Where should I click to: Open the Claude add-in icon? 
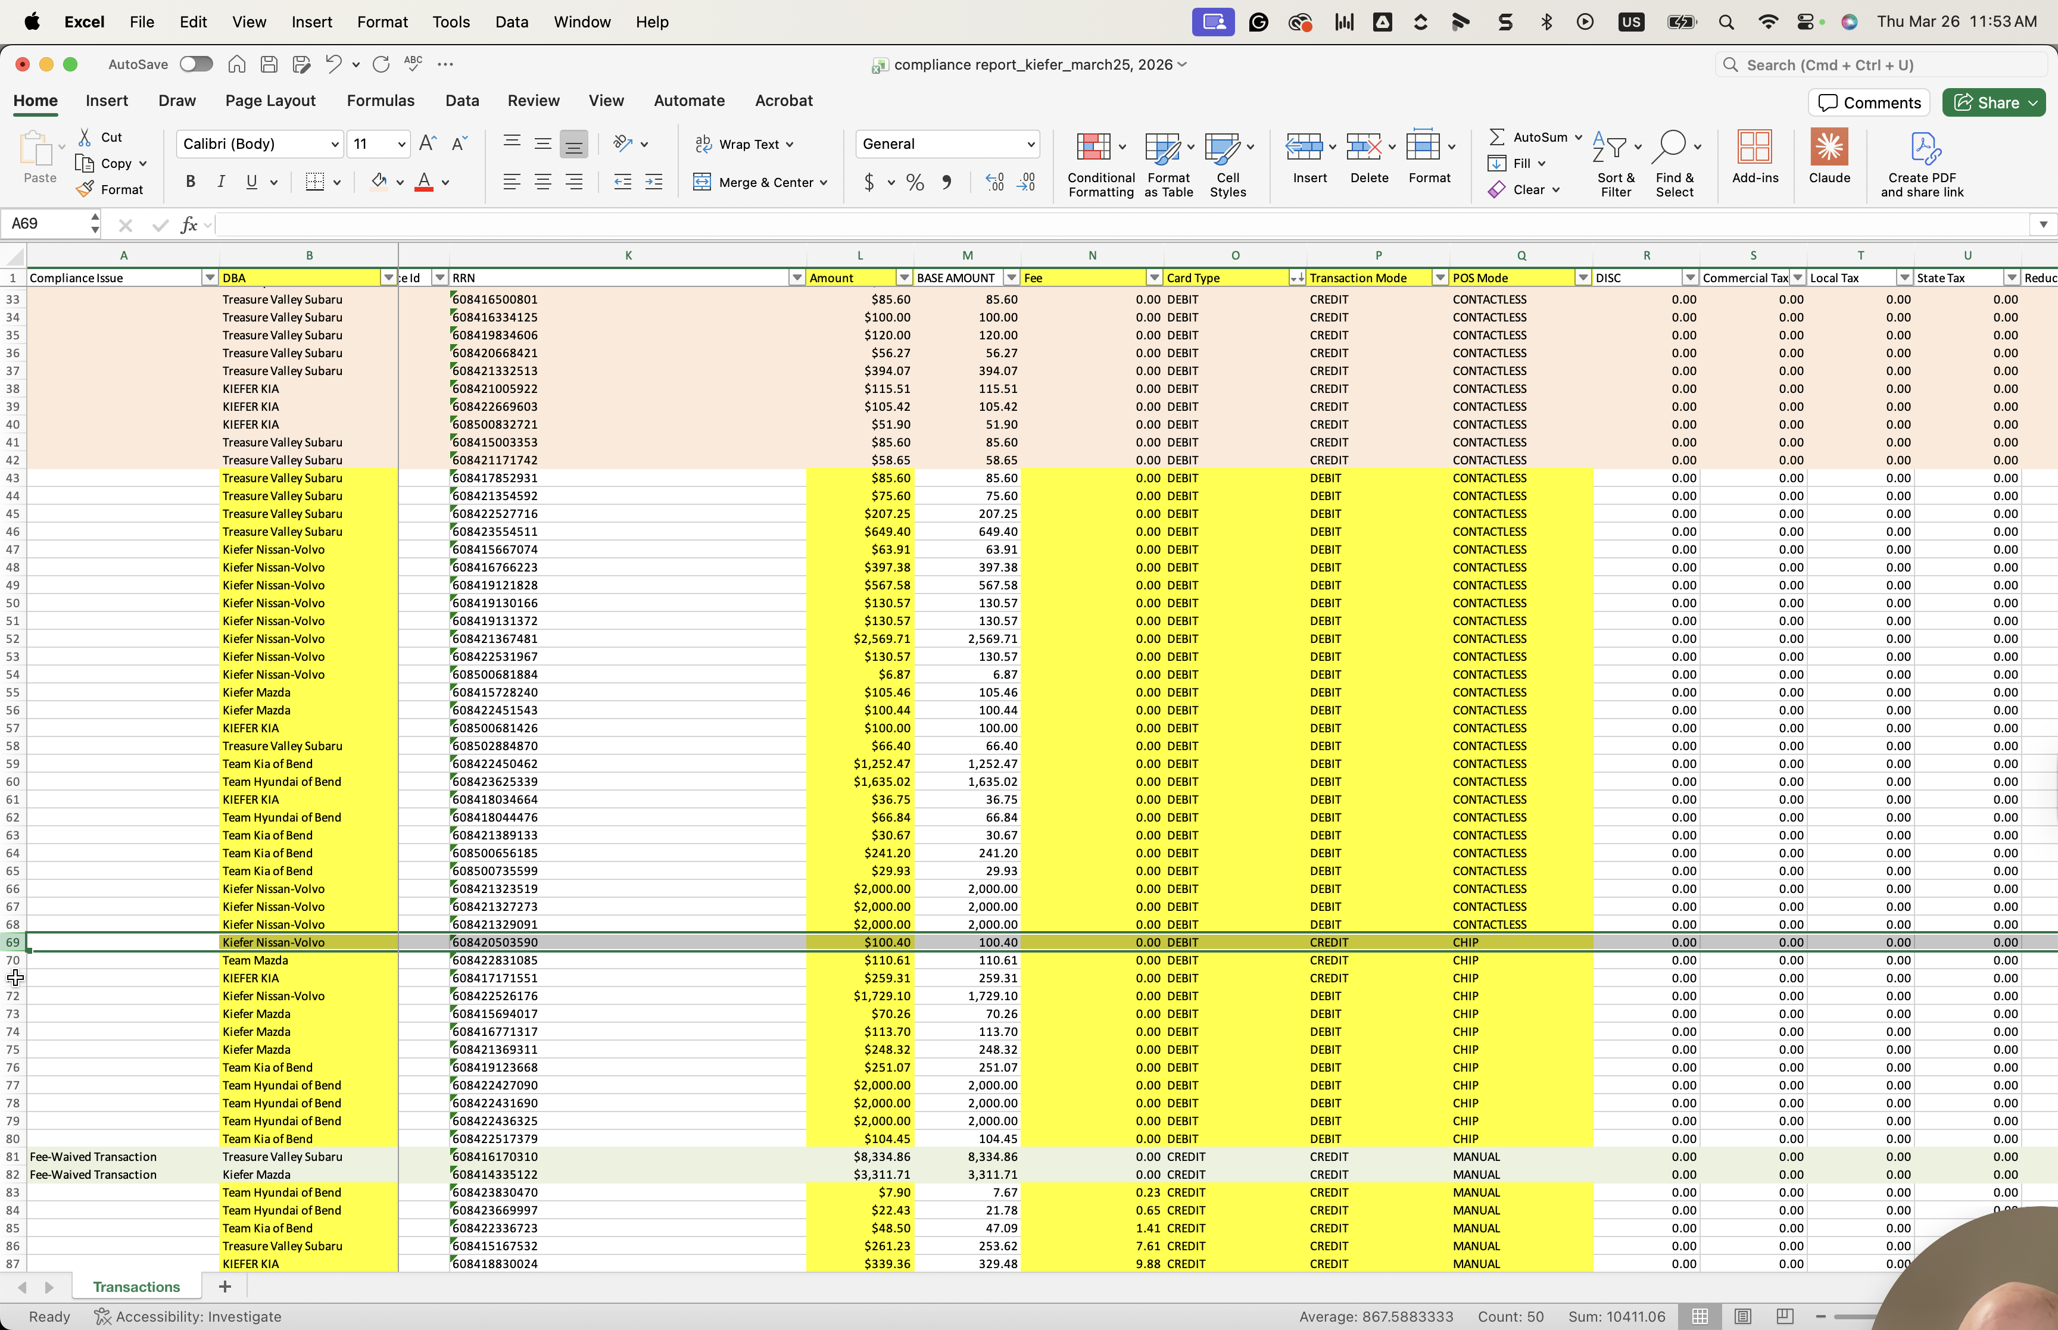1828,147
